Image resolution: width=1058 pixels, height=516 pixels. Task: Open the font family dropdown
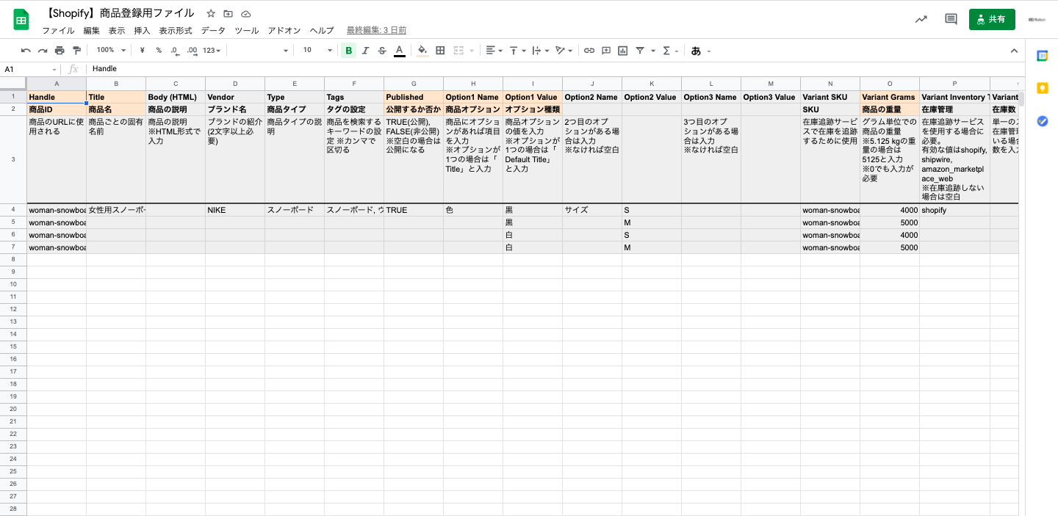[x=260, y=51]
